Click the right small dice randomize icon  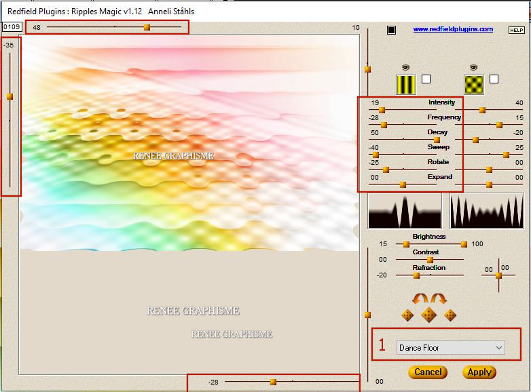click(450, 315)
